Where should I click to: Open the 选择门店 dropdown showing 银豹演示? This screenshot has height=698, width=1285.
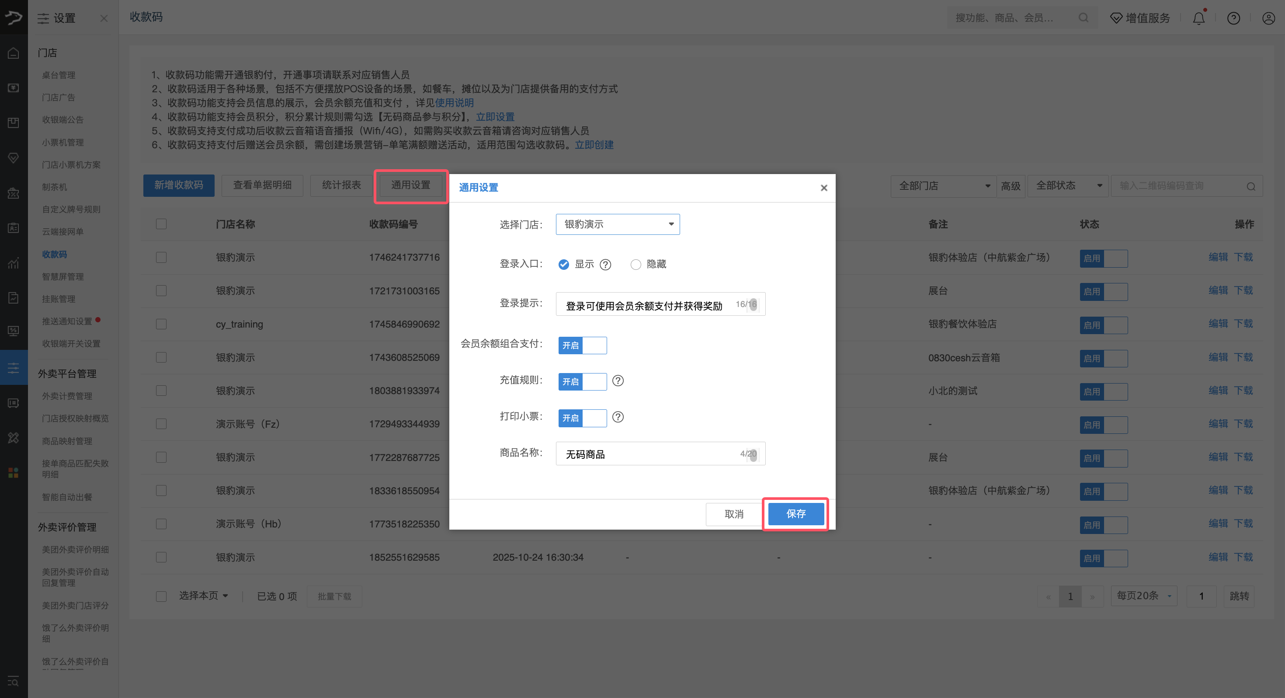(618, 224)
